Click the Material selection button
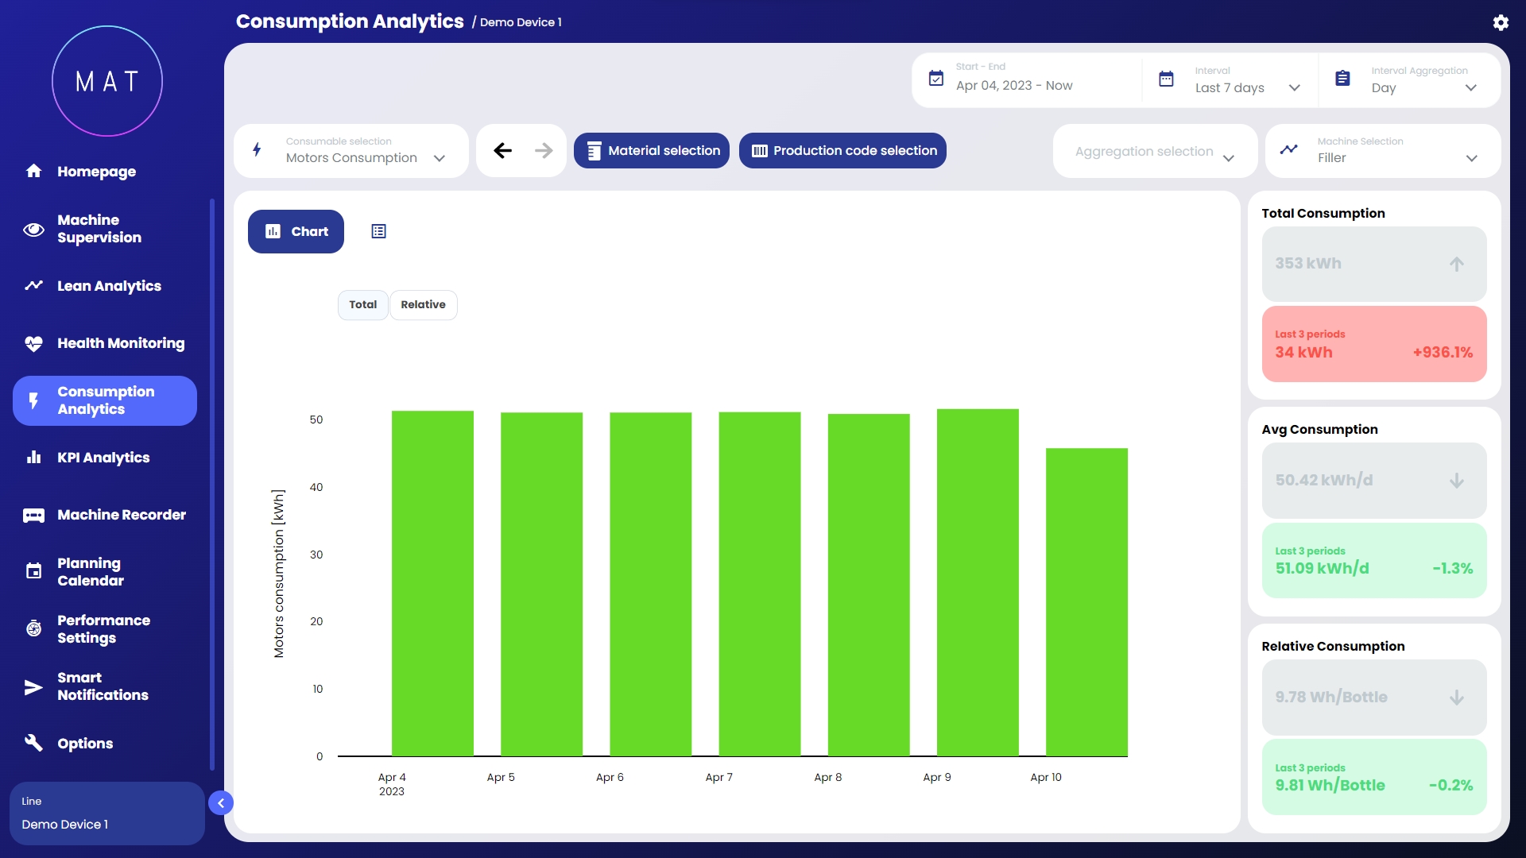1526x858 pixels. 652,150
